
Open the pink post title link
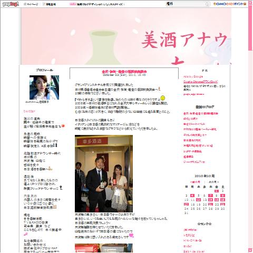124,72
